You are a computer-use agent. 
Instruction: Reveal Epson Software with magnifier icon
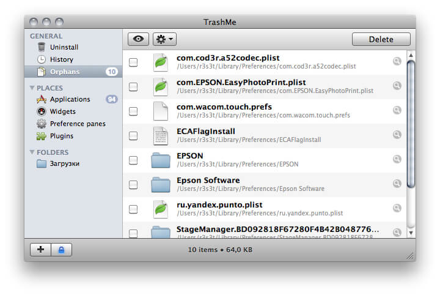[x=397, y=183]
